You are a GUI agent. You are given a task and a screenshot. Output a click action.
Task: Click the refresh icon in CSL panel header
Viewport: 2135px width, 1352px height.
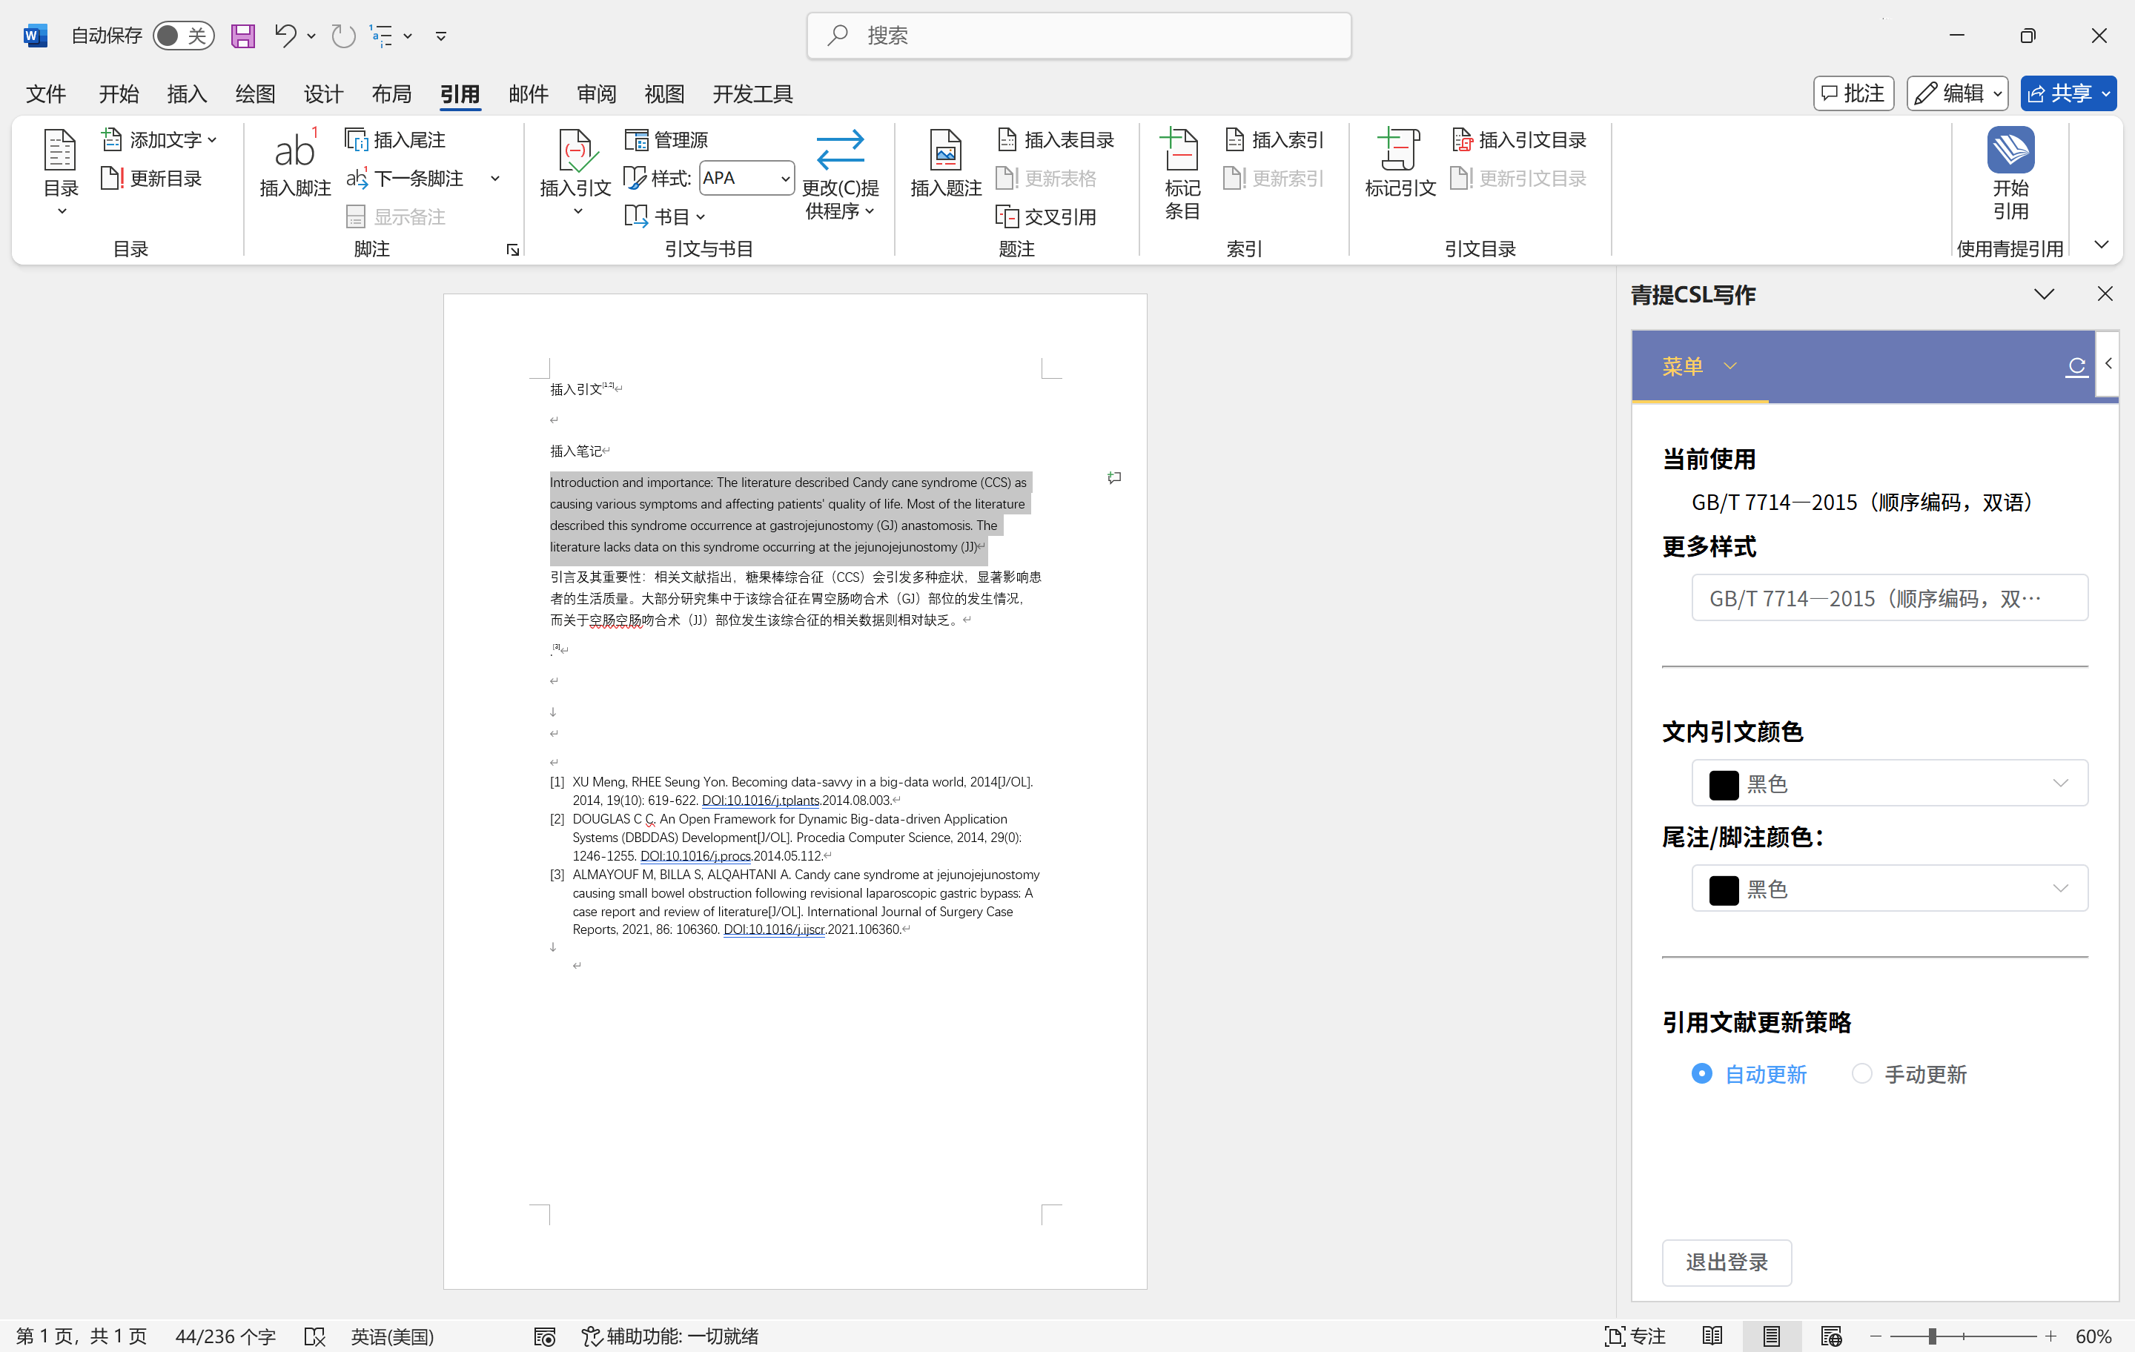point(2076,366)
